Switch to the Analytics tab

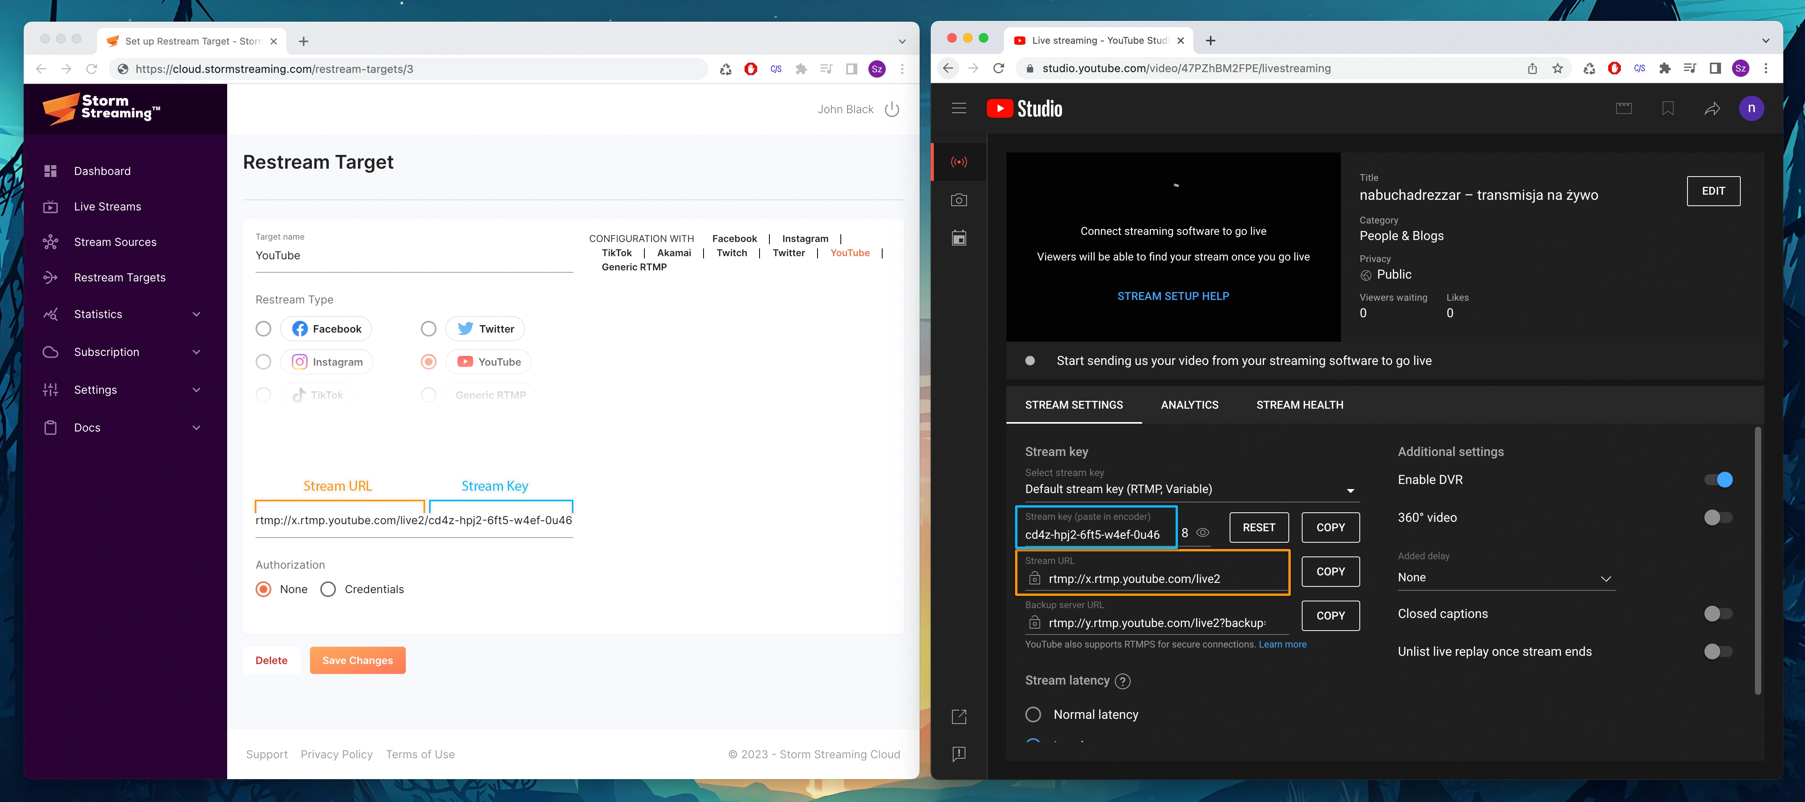pyautogui.click(x=1189, y=405)
